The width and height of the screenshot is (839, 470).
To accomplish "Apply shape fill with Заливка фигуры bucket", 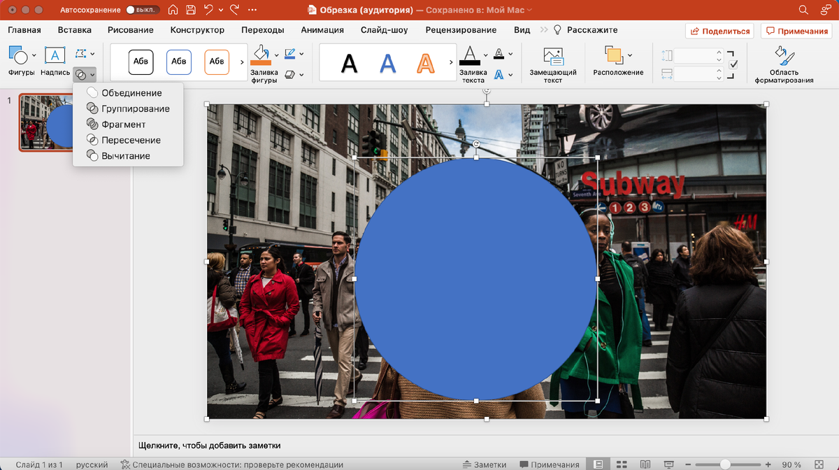I will (x=261, y=55).
